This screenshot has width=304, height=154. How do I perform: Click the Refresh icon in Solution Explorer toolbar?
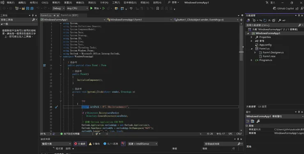click(265, 20)
